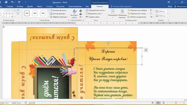Expand the shape styles gallery
This screenshot has height=105, width=187.
coord(48,17)
